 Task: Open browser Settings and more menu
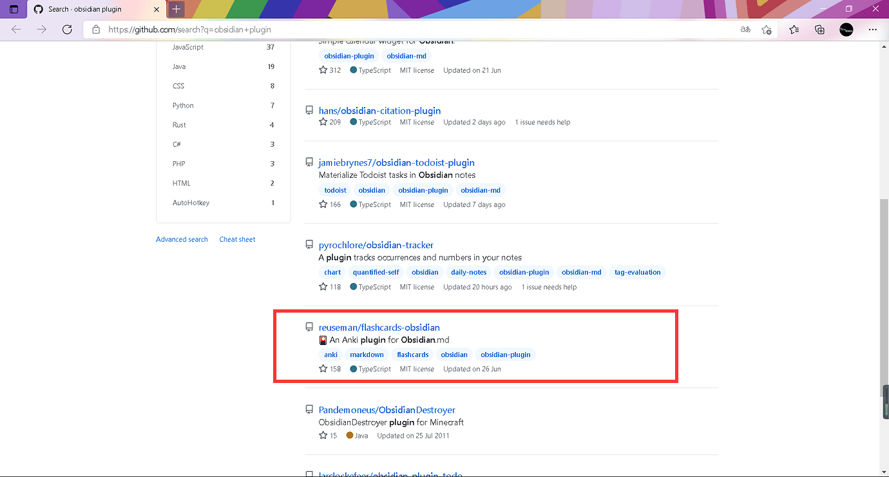coord(873,30)
